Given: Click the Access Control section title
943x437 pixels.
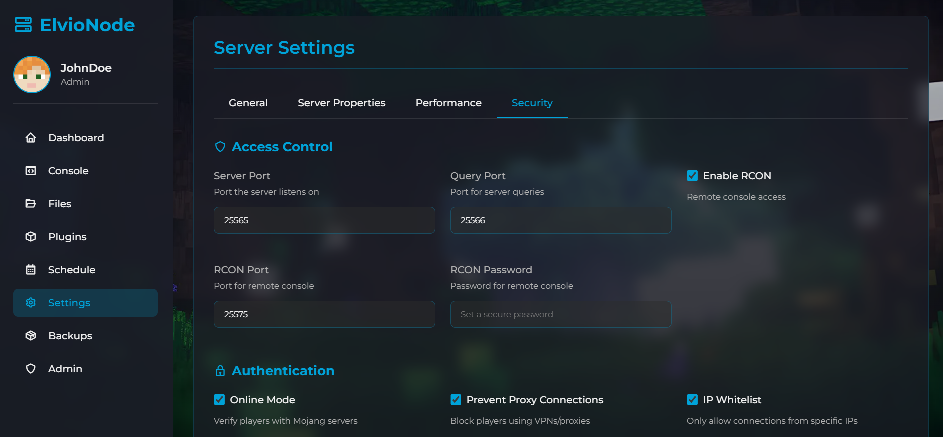Looking at the screenshot, I should point(282,147).
